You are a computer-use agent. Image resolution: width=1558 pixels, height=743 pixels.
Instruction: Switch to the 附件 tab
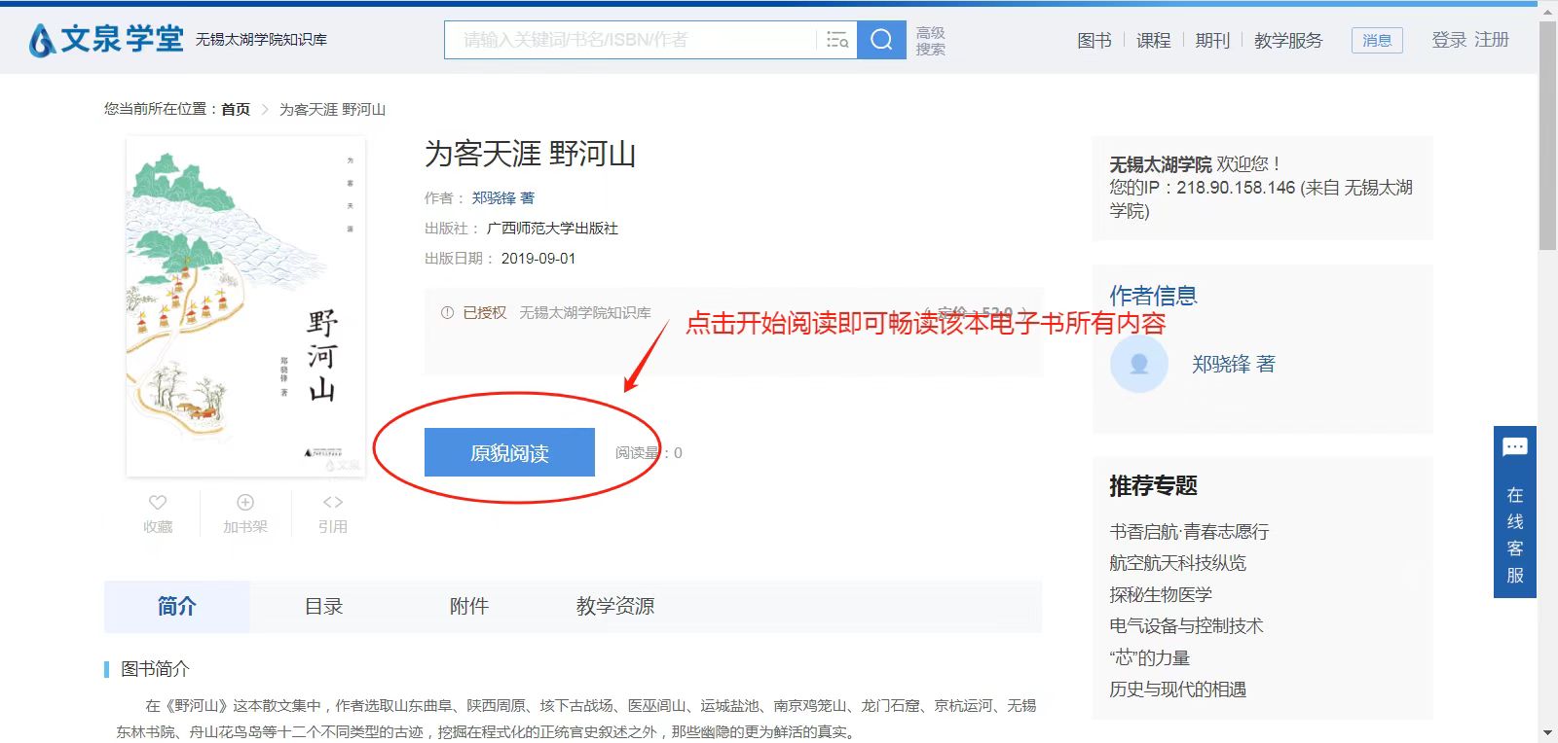pos(468,607)
